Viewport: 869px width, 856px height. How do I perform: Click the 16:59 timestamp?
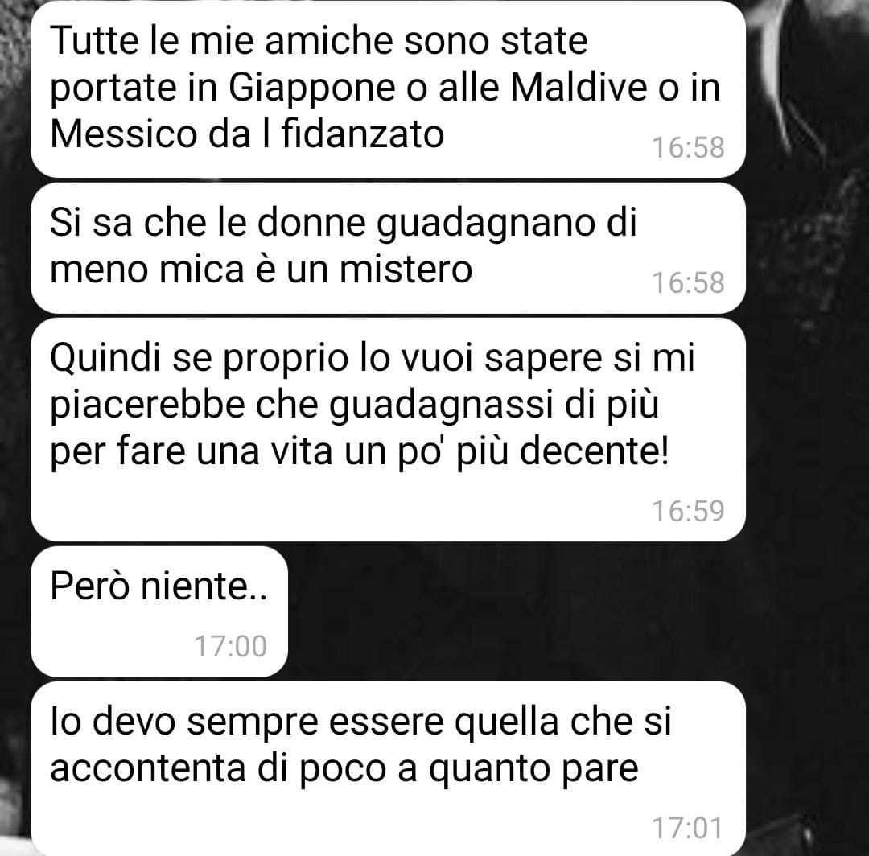688,512
